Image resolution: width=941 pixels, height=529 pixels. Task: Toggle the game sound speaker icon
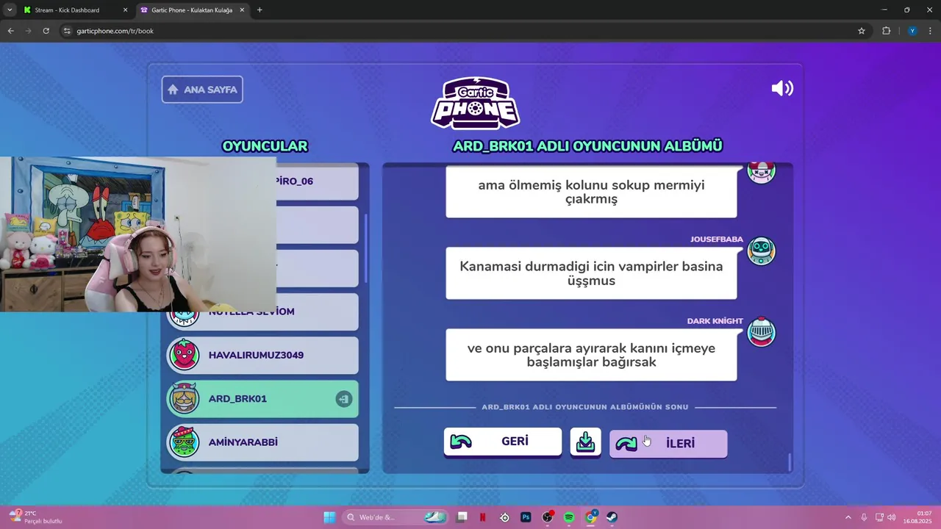(782, 89)
